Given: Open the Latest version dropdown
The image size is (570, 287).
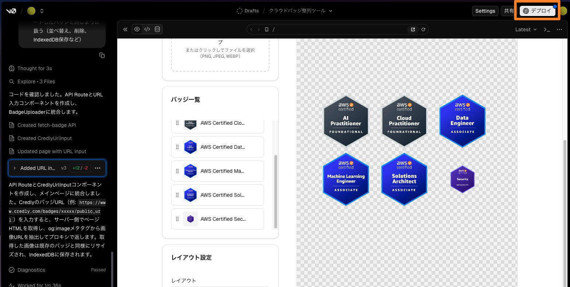Looking at the screenshot, I should [x=526, y=29].
